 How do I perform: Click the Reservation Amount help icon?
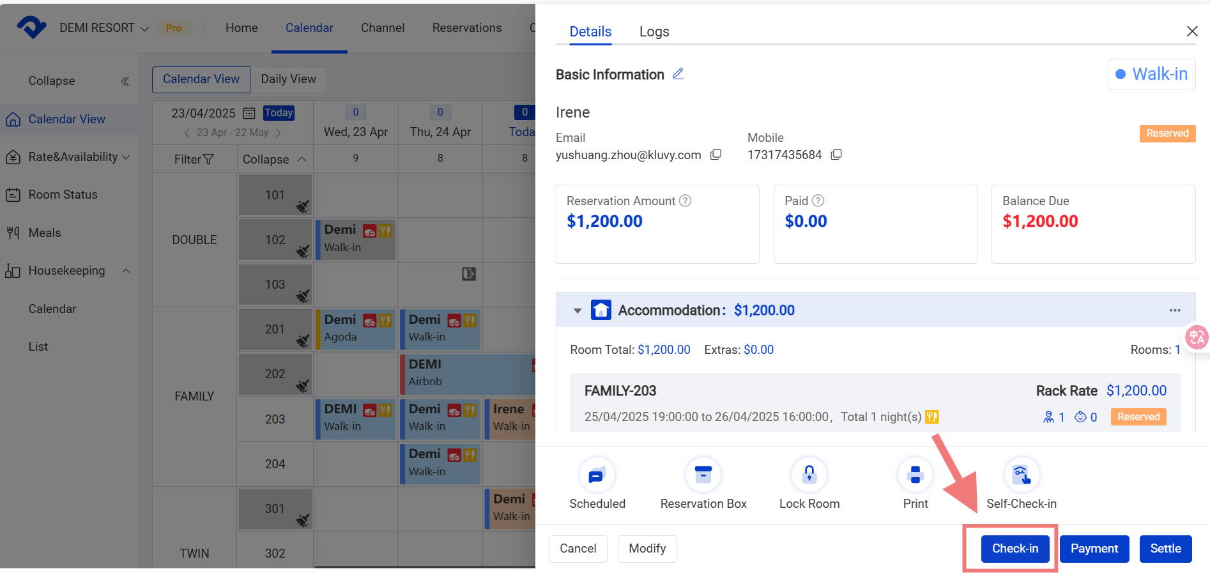click(x=685, y=201)
